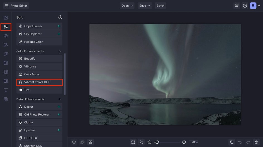Click the fit to screen icon
Screen dimensions: 263x147
tap(133, 142)
